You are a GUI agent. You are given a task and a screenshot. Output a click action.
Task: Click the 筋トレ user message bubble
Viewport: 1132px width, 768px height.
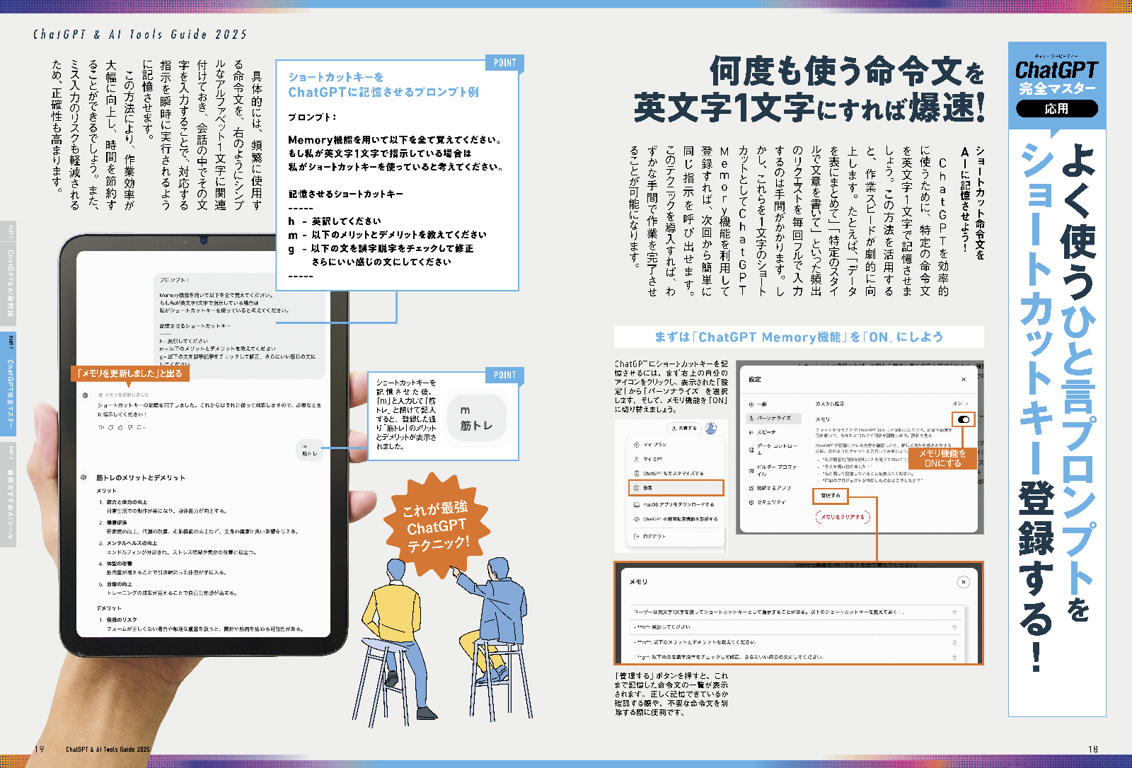(x=309, y=450)
